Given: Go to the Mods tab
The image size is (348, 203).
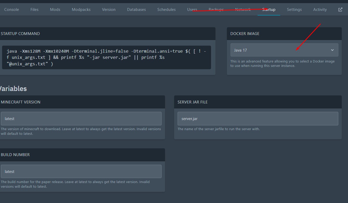Looking at the screenshot, I should coord(55,10).
